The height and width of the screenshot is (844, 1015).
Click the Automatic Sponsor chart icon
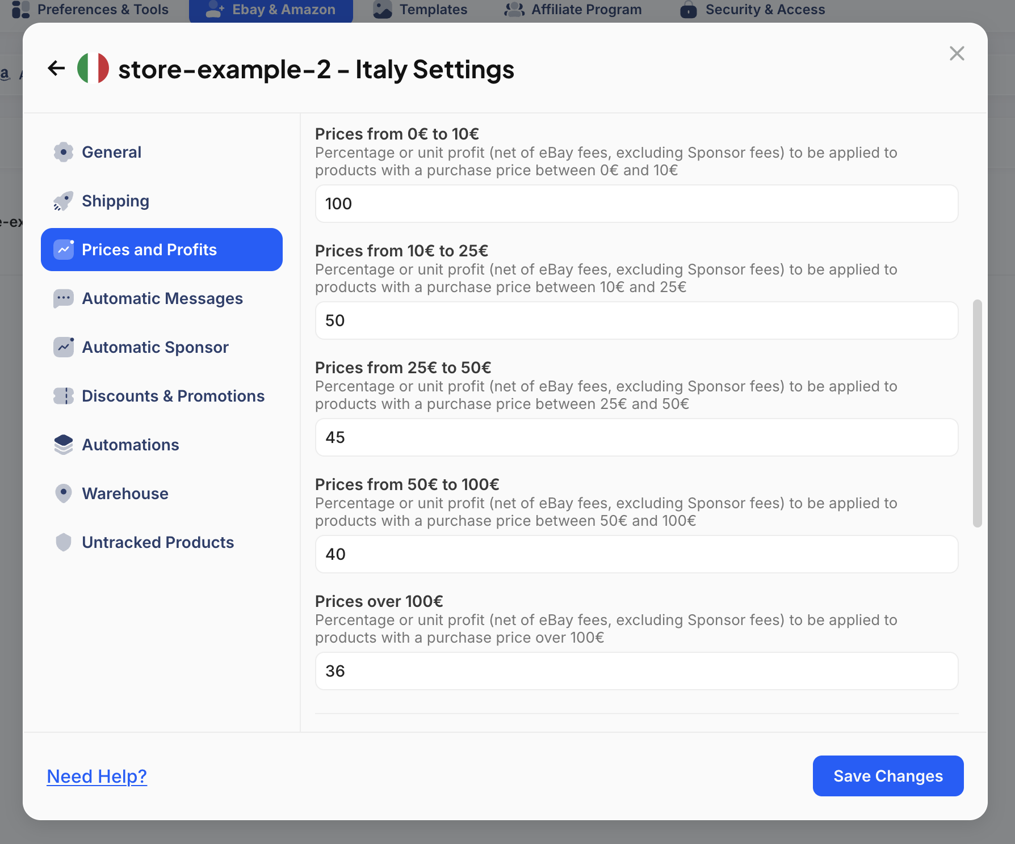click(64, 347)
